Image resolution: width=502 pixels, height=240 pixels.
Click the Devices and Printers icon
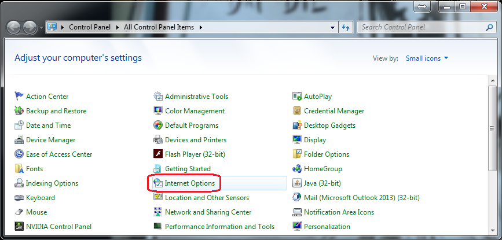click(x=158, y=140)
